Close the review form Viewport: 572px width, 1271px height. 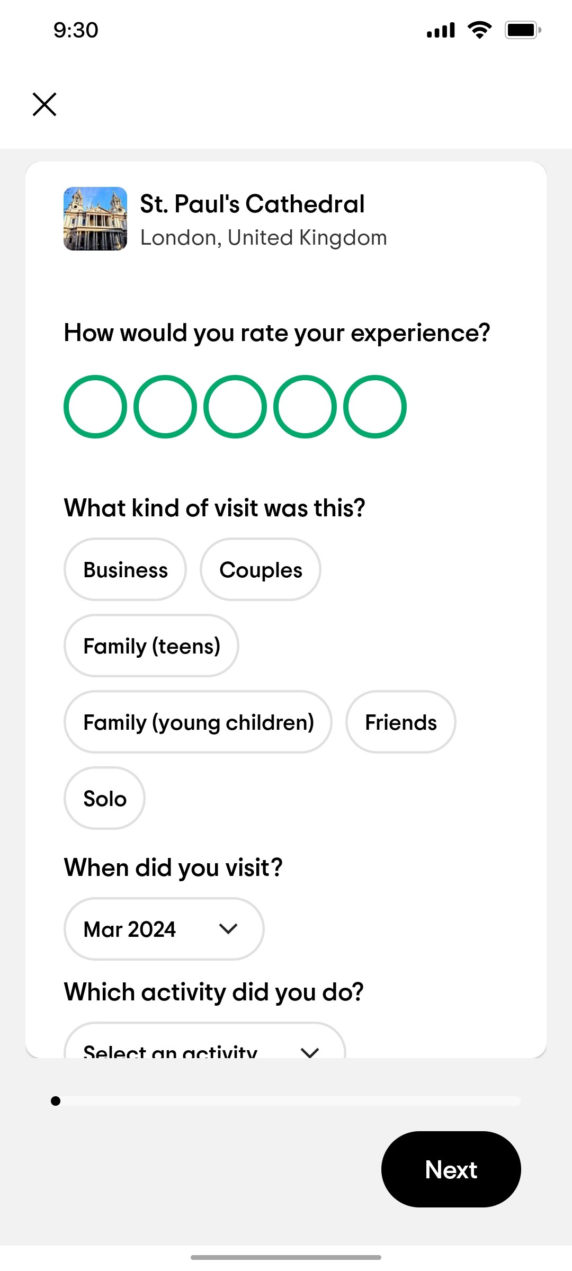tap(44, 104)
